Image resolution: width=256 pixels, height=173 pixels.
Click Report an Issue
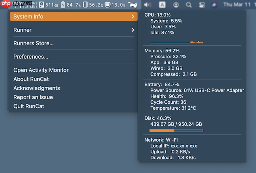tap(33, 97)
